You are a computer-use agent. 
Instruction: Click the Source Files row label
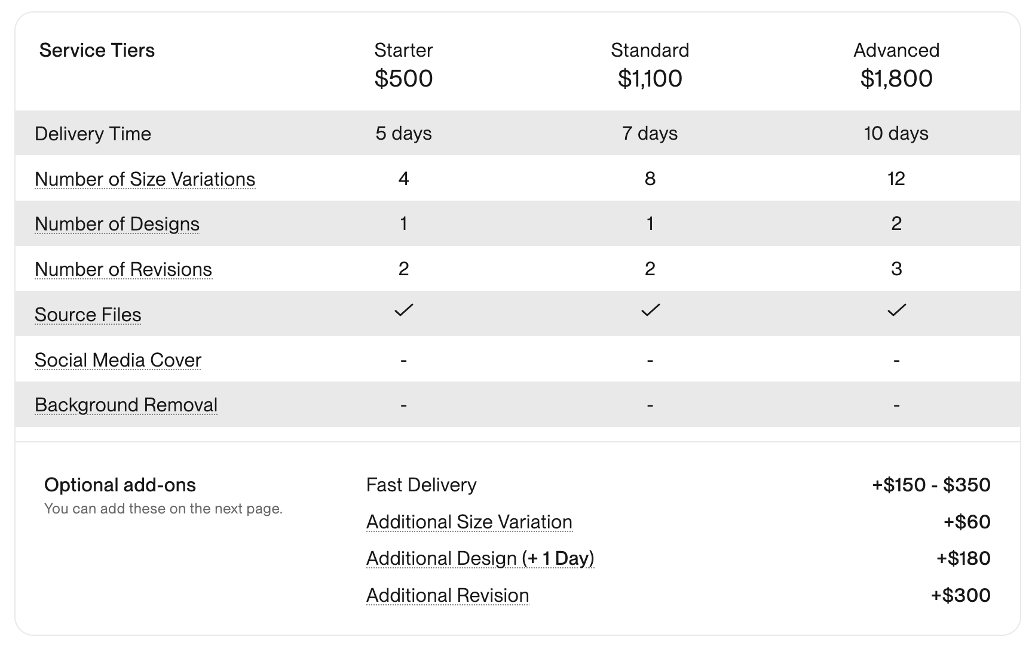tap(88, 315)
